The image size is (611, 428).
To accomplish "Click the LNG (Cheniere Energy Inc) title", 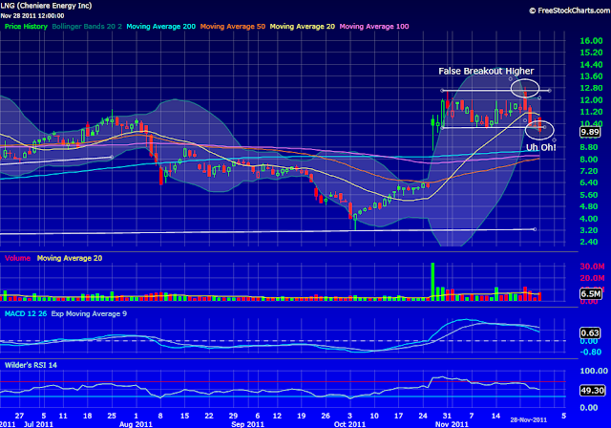I will tap(46, 6).
